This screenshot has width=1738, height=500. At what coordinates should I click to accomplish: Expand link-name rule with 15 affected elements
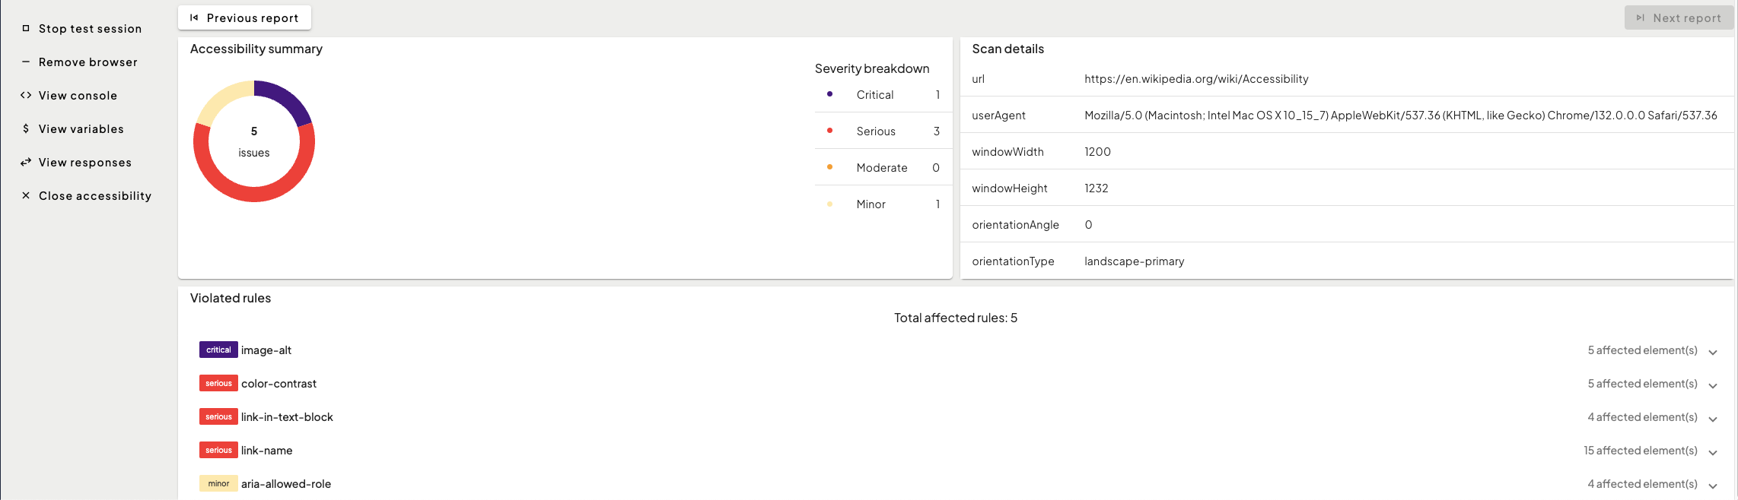[1713, 452]
